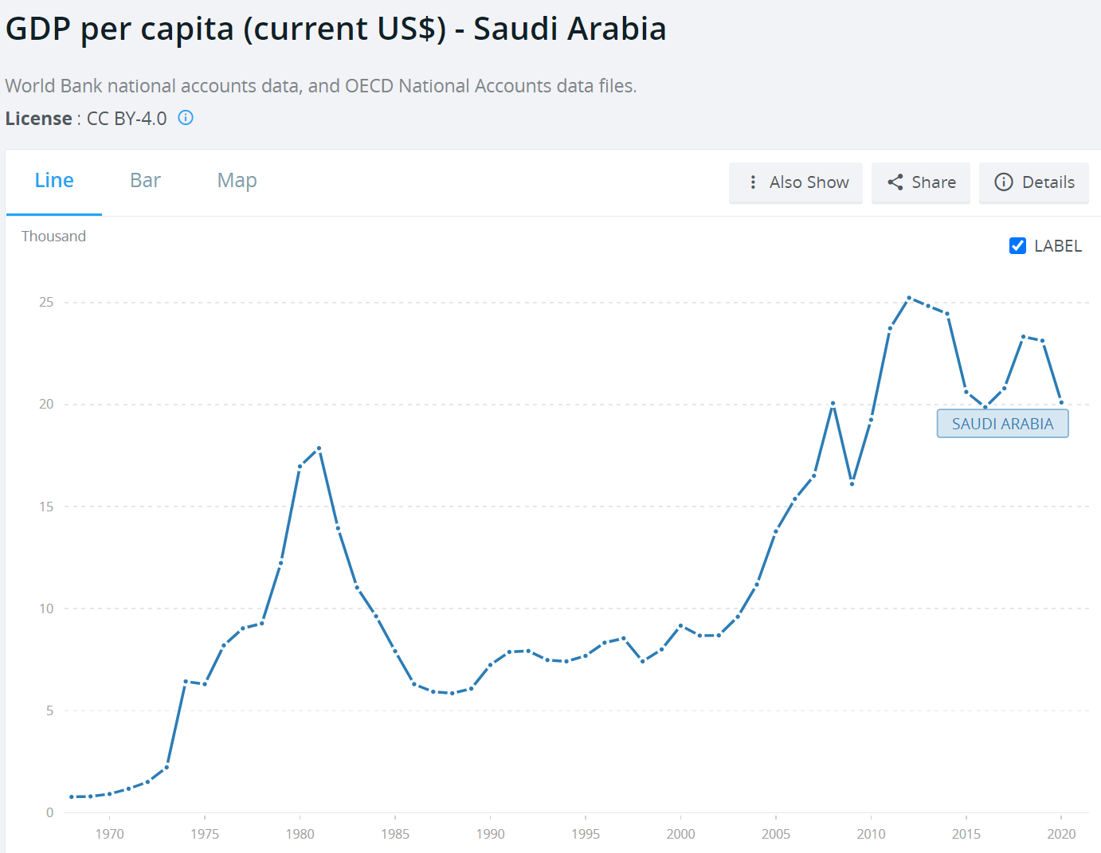Screen dimensions: 1101x853
Task: Uncheck the LABEL checkbox
Action: tap(1017, 246)
